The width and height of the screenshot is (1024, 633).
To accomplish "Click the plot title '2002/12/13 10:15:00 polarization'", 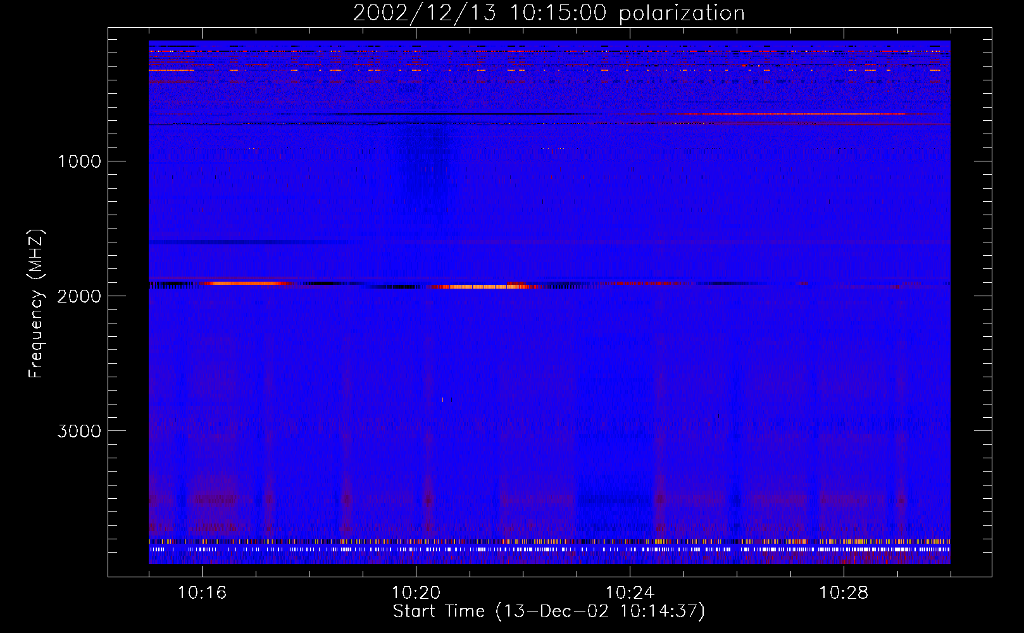I will pyautogui.click(x=549, y=13).
